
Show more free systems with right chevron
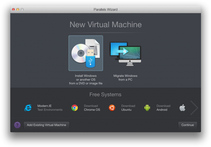click(194, 108)
